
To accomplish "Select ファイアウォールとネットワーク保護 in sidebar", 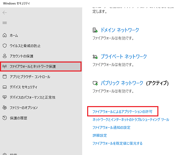I will 41,67.
